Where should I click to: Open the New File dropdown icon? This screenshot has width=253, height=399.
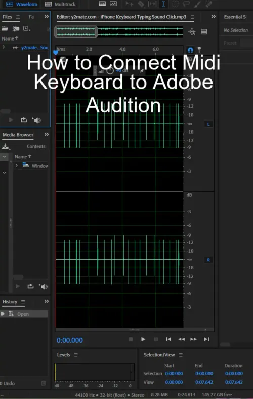click(x=27, y=28)
